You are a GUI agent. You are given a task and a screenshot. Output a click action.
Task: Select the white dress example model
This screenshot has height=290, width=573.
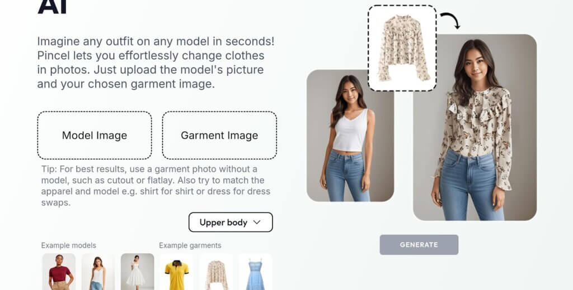click(x=138, y=272)
